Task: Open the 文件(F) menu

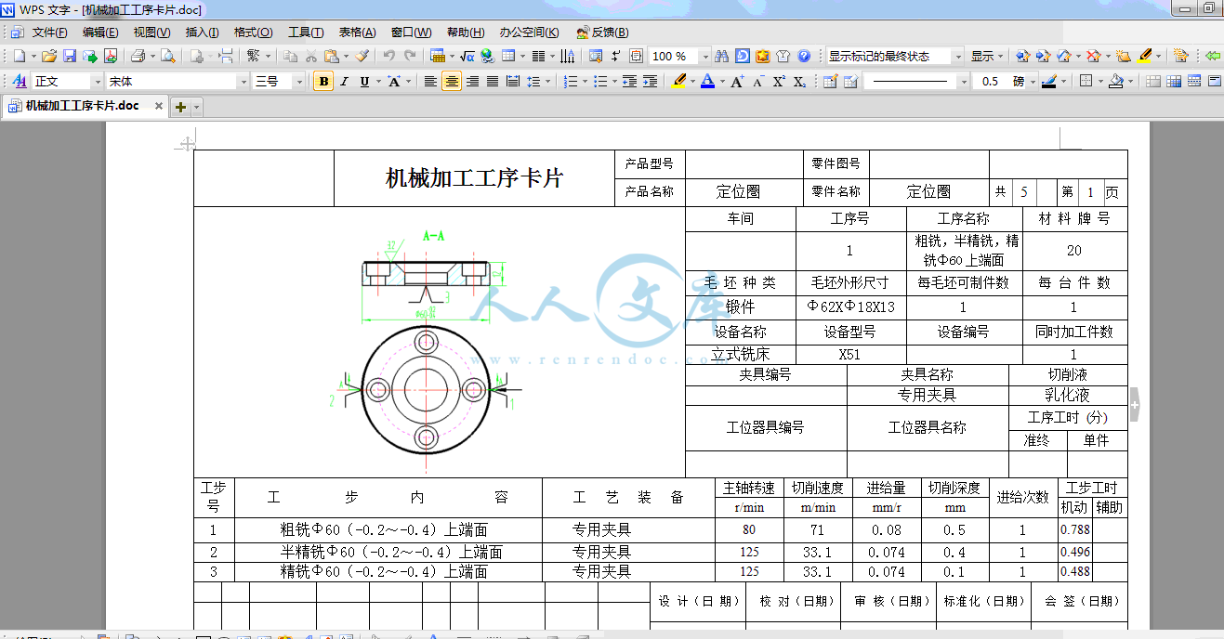Action: point(49,32)
